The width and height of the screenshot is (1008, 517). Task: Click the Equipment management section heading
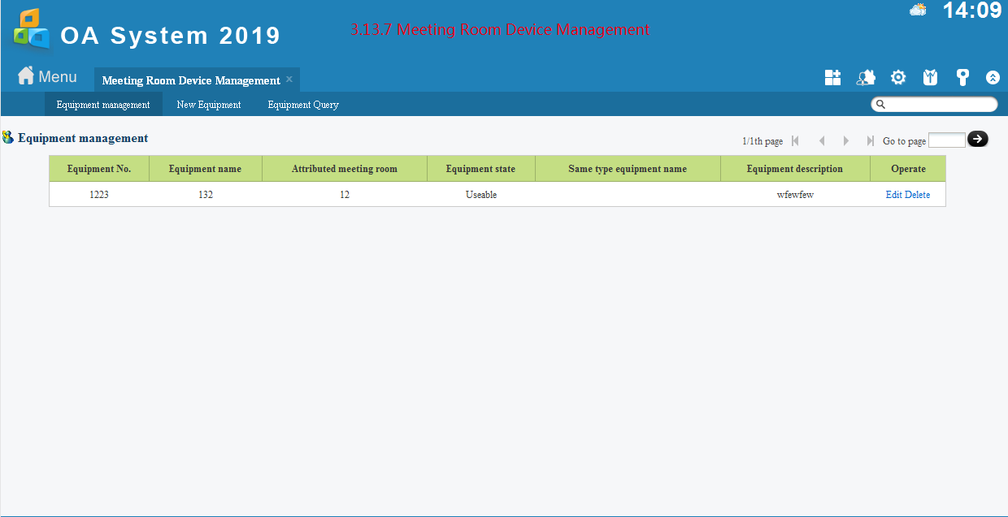[x=83, y=138]
